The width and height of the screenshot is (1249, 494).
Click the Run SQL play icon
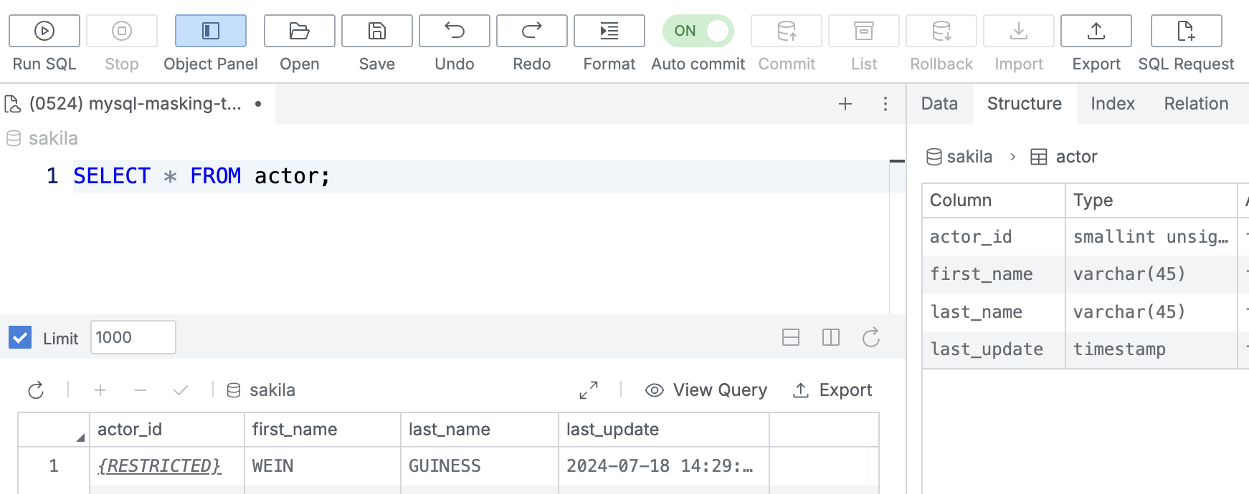pyautogui.click(x=44, y=31)
